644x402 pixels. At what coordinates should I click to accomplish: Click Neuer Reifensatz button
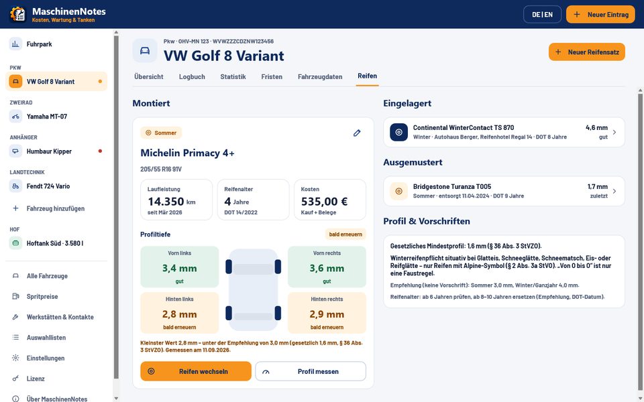(x=586, y=52)
